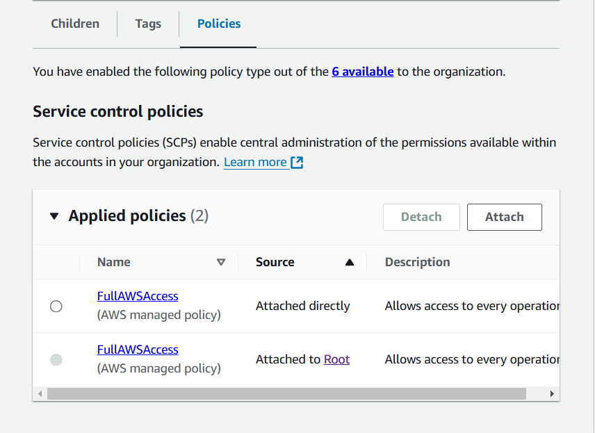595x433 pixels.
Task: Click description of the directly attached policy
Action: (x=472, y=306)
